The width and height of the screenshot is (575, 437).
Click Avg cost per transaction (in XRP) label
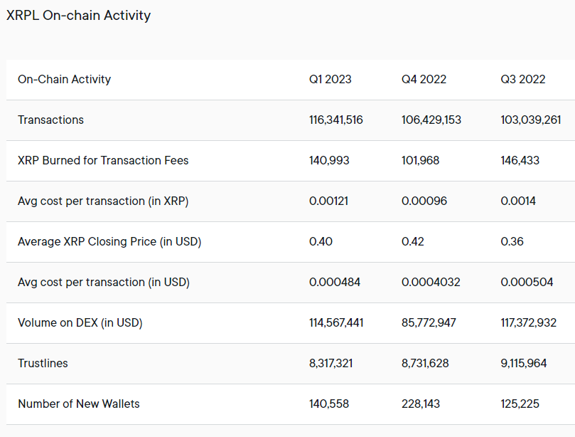pyautogui.click(x=103, y=201)
